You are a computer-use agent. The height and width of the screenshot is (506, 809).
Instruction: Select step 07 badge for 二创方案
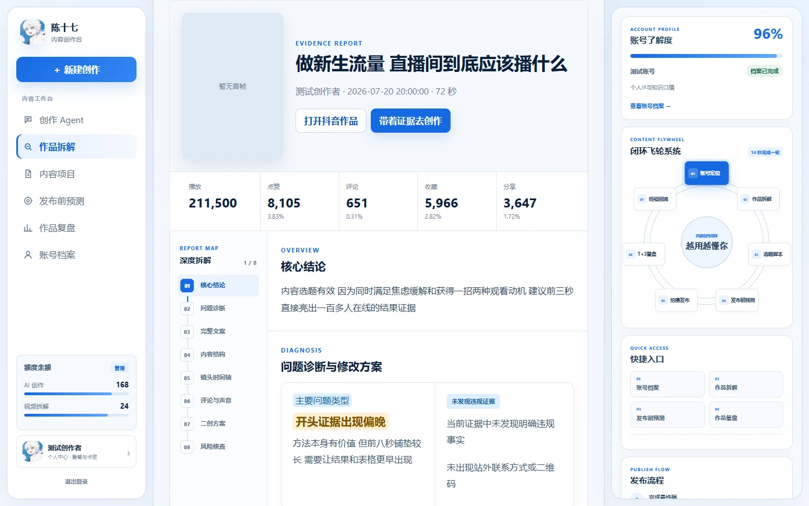187,424
